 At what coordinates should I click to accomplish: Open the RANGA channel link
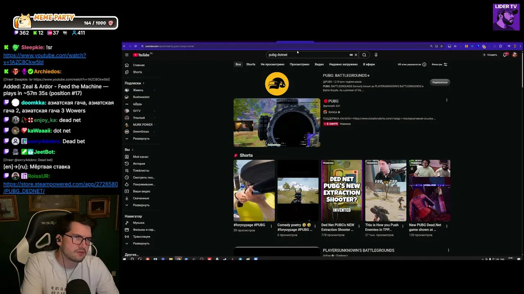[x=333, y=112]
